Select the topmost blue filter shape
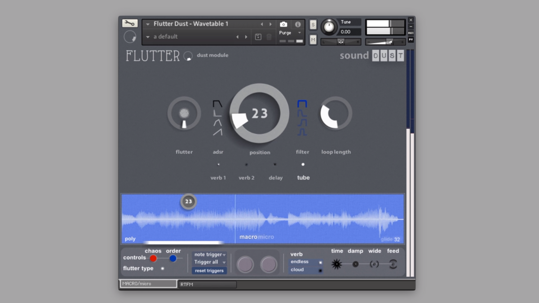The width and height of the screenshot is (539, 303). [x=302, y=104]
